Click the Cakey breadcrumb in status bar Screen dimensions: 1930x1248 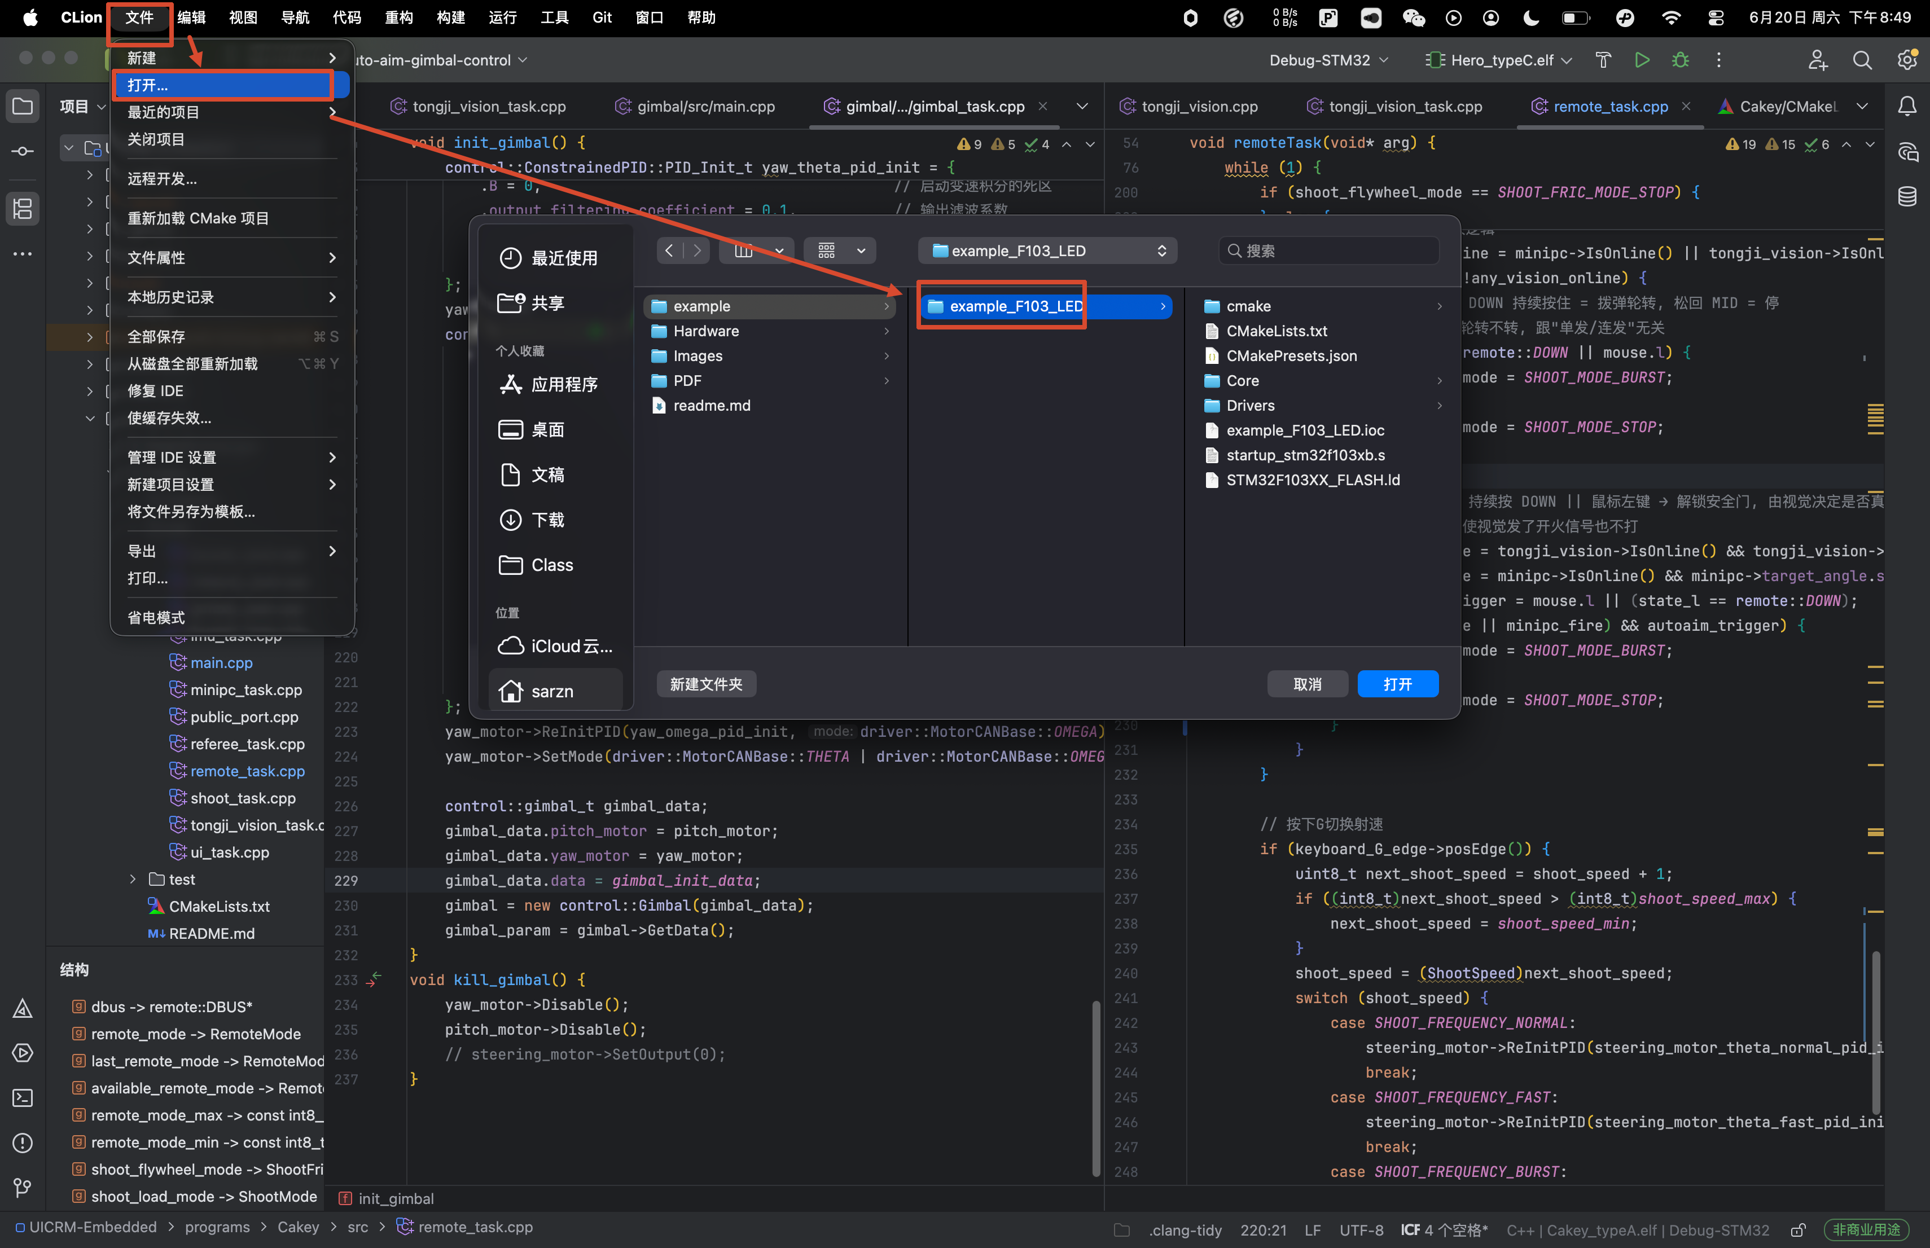click(x=297, y=1227)
